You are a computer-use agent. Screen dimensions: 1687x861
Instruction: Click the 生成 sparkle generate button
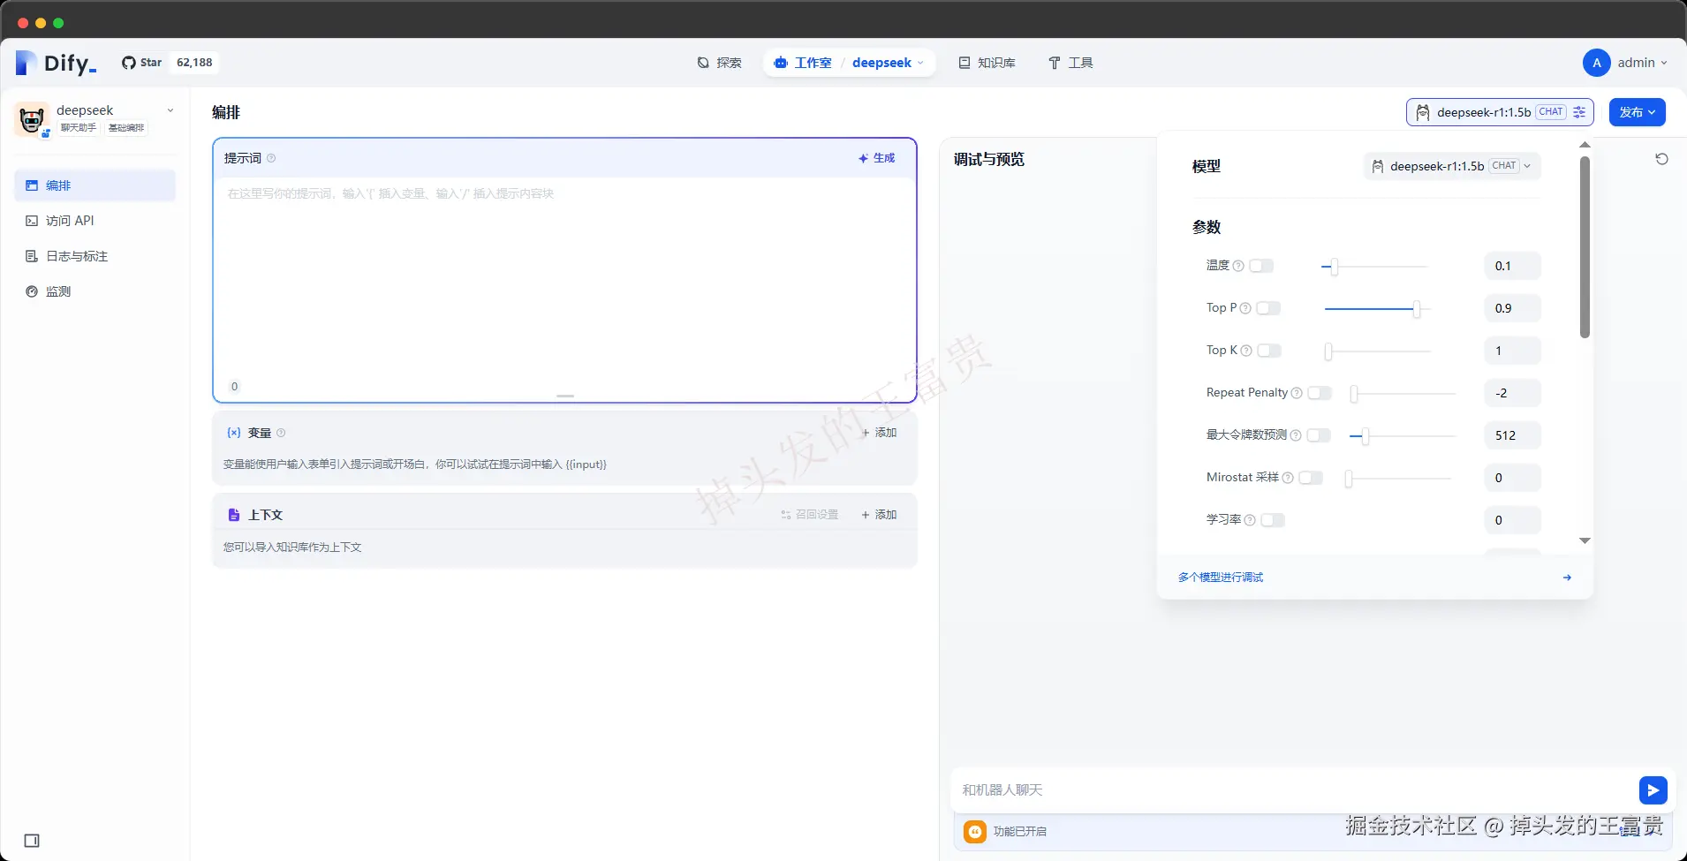point(877,158)
